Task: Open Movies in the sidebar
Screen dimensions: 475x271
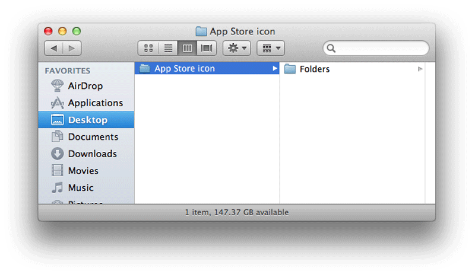Action: [x=83, y=171]
